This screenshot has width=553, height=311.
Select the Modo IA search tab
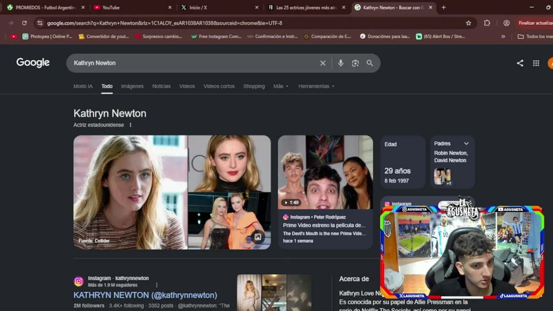tap(83, 86)
